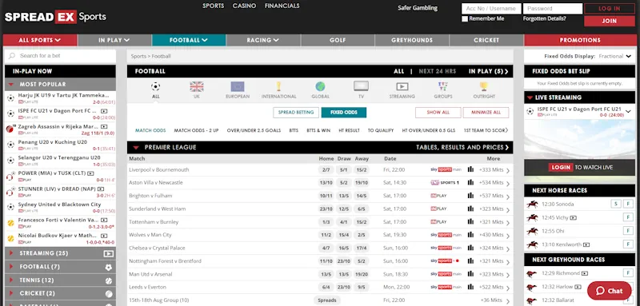Open the Streaming play category icon
Viewport: 640px width, 306px height.
pyautogui.click(x=402, y=86)
